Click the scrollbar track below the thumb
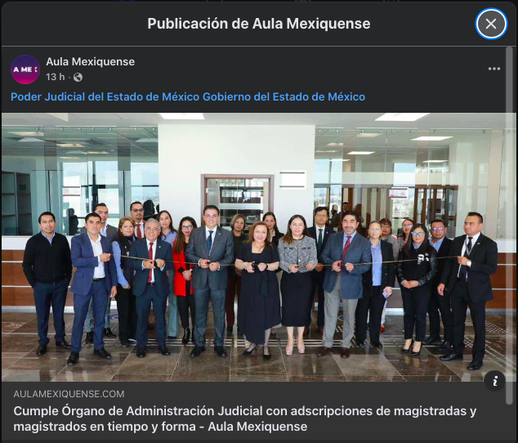This screenshot has height=443, width=518. [x=509, y=423]
